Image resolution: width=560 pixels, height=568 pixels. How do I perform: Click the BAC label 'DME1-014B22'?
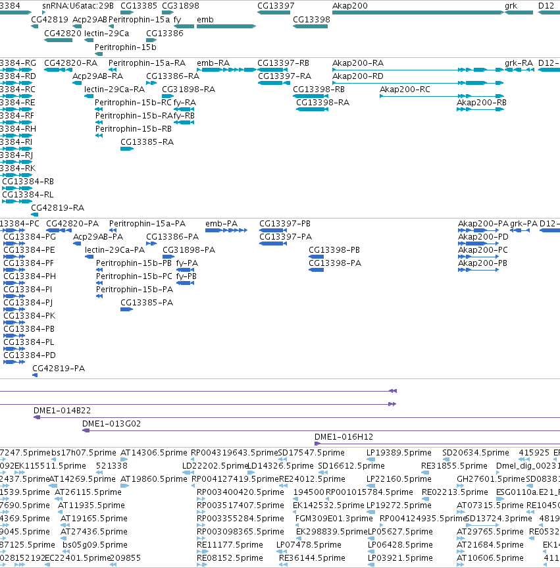point(63,411)
